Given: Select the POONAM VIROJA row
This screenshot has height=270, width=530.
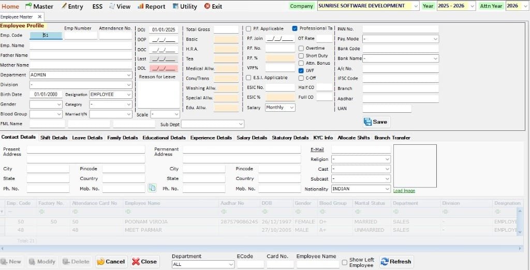Looking at the screenshot, I should [x=259, y=222].
